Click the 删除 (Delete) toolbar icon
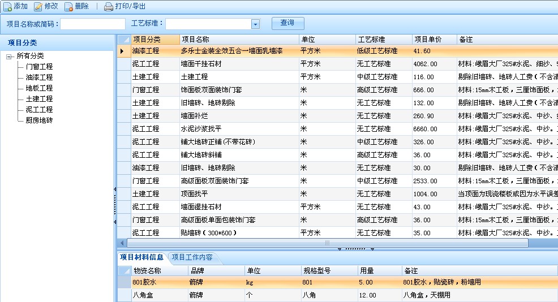The image size is (558, 302). click(68, 6)
